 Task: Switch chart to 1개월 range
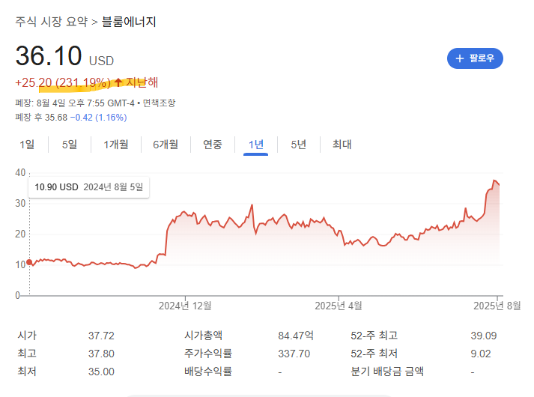pyautogui.click(x=116, y=145)
